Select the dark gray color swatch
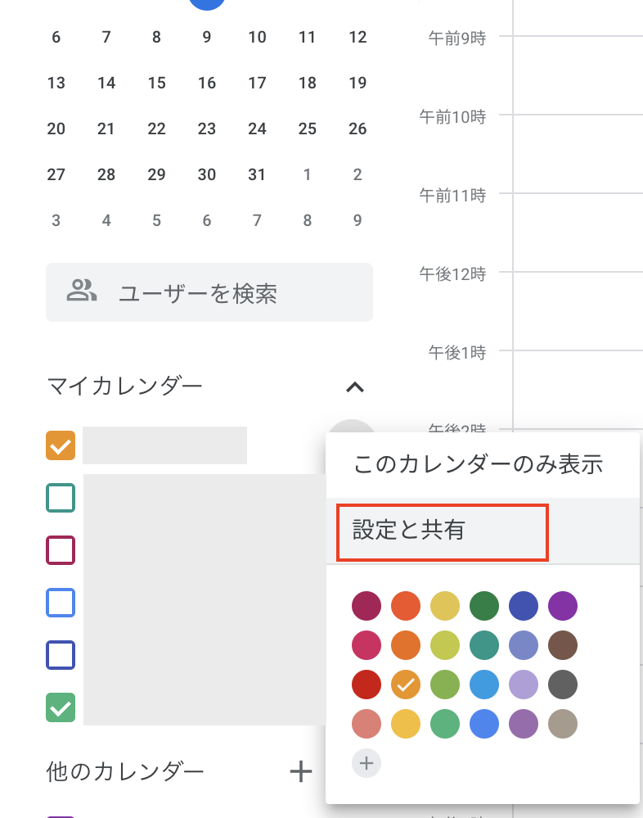643x818 pixels. 563,685
